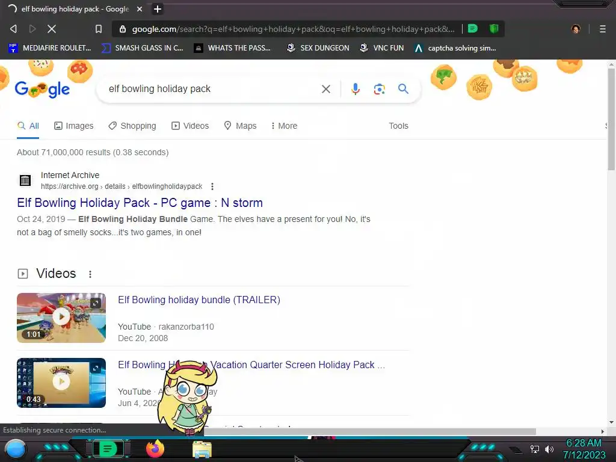This screenshot has width=616, height=462.
Task: Launch Firefox from the taskbar
Action: pos(155,449)
